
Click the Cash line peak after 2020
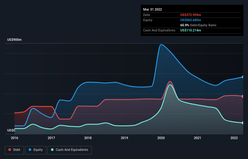coord(170,85)
